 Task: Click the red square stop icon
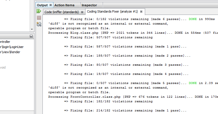pyautogui.click(x=39, y=18)
